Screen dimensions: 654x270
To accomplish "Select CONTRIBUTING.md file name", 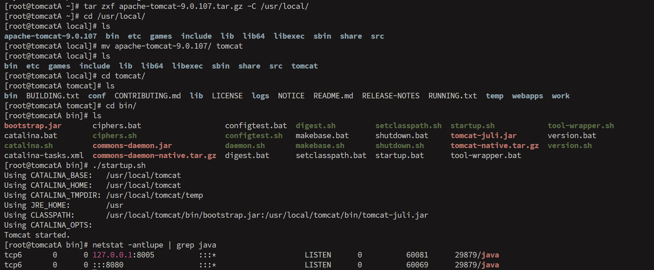I will click(148, 96).
